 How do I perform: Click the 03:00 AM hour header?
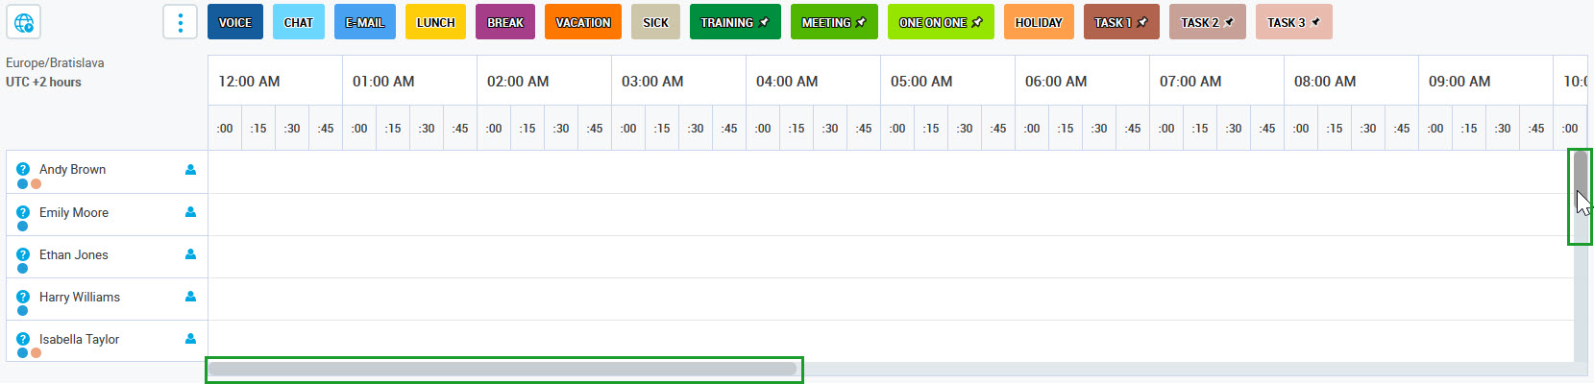(652, 82)
